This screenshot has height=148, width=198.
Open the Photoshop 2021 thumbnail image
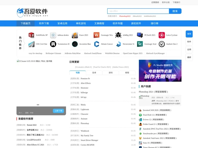144,97
